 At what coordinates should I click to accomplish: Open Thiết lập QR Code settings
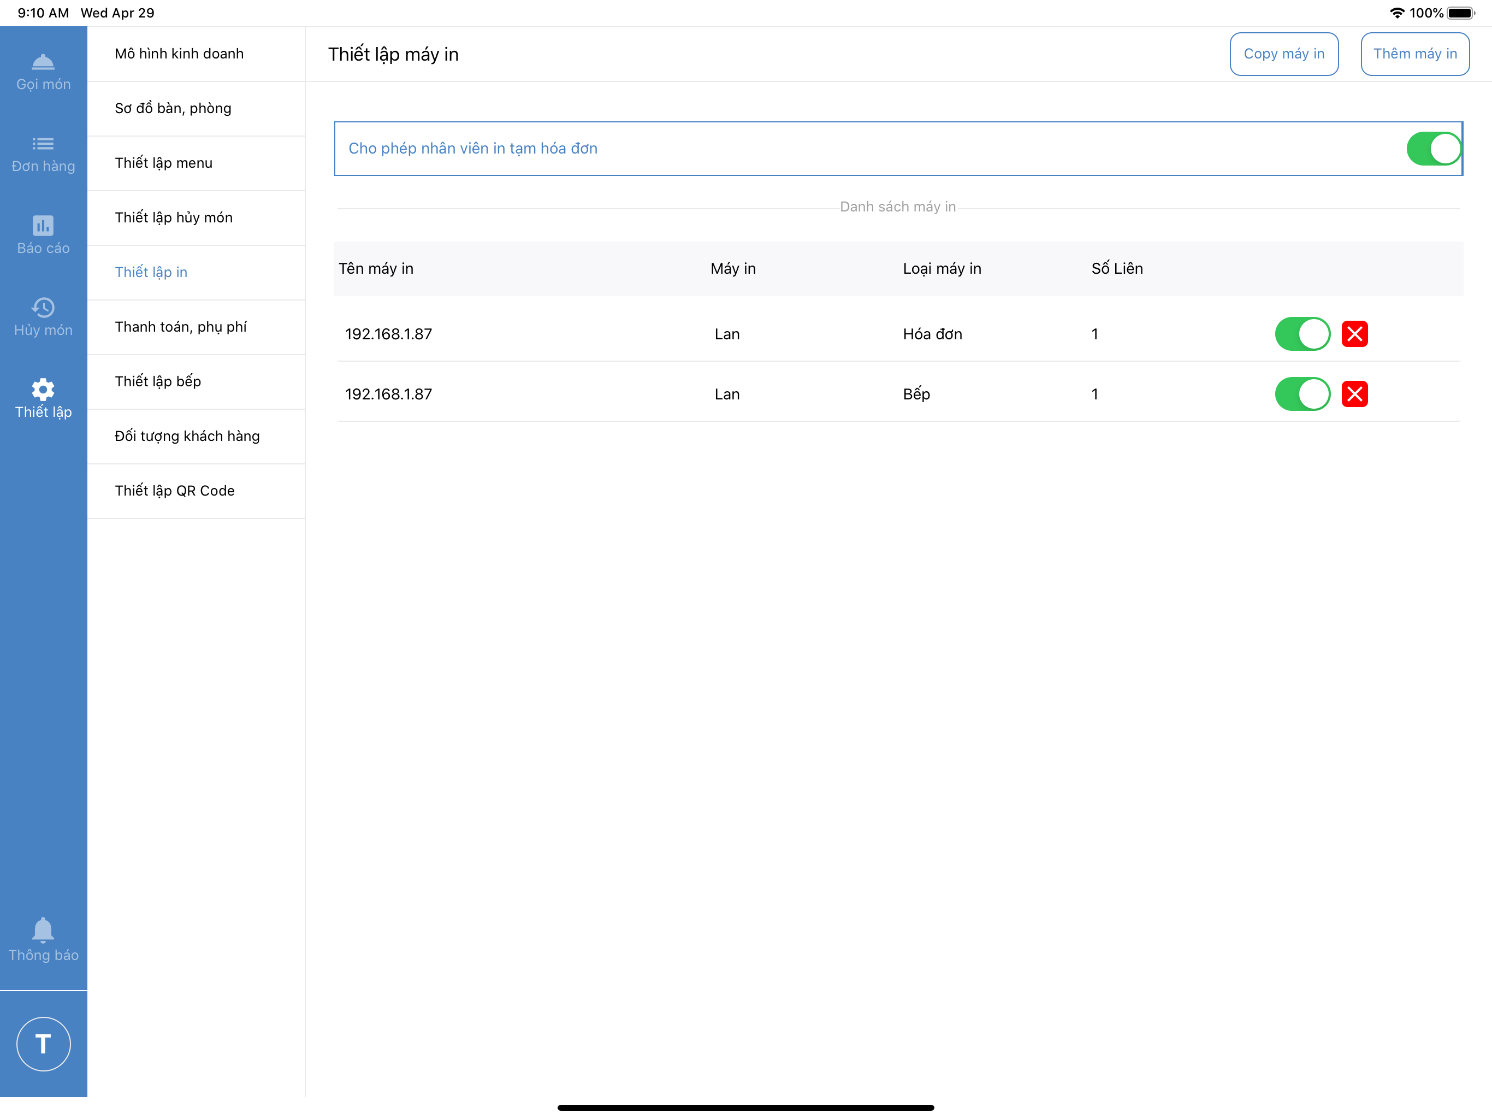[196, 491]
